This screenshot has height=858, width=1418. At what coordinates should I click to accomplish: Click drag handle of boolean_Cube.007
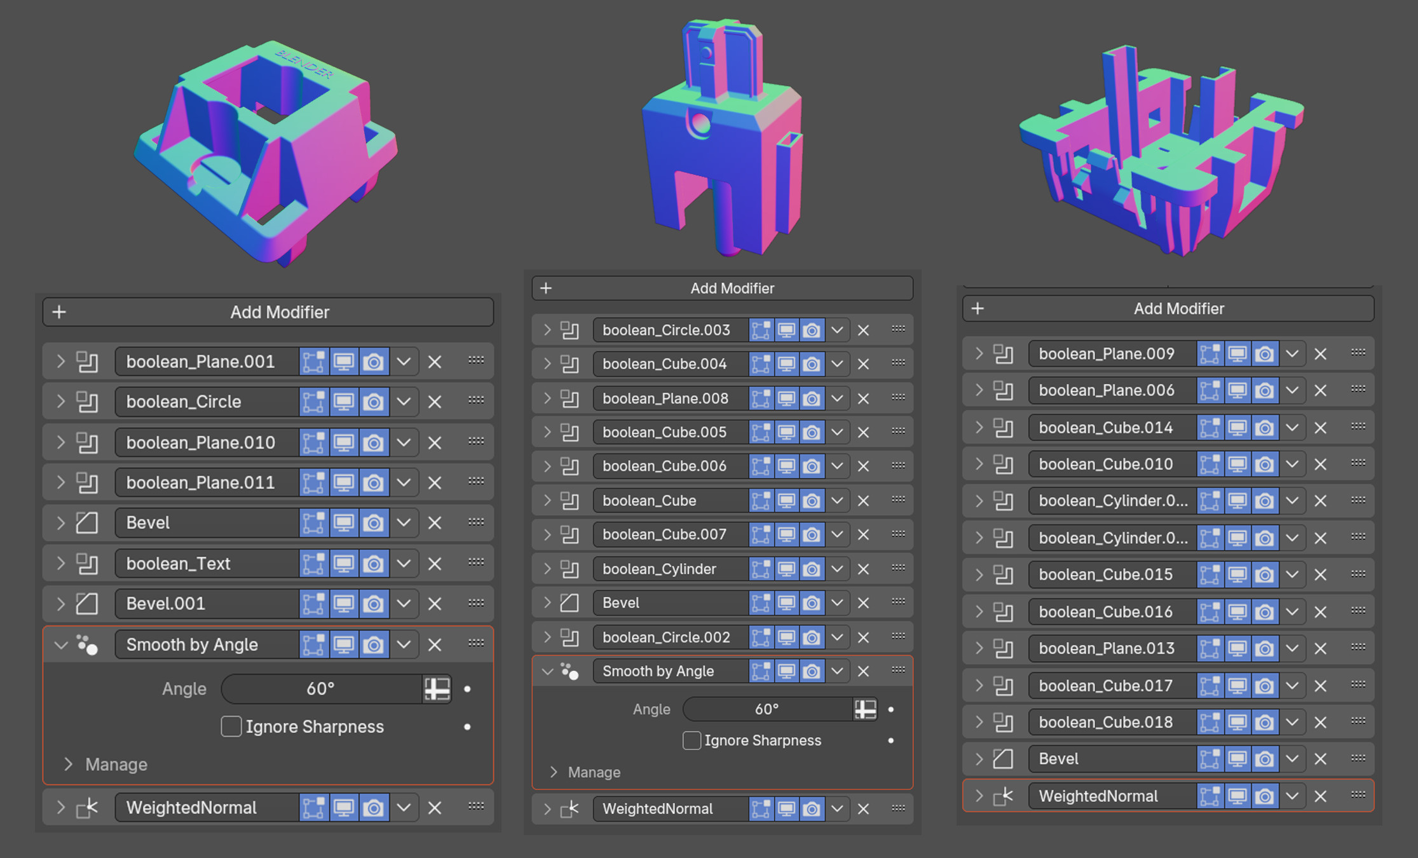click(898, 534)
